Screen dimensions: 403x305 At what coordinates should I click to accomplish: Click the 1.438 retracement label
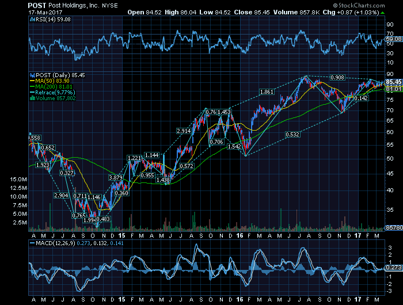[163, 180]
